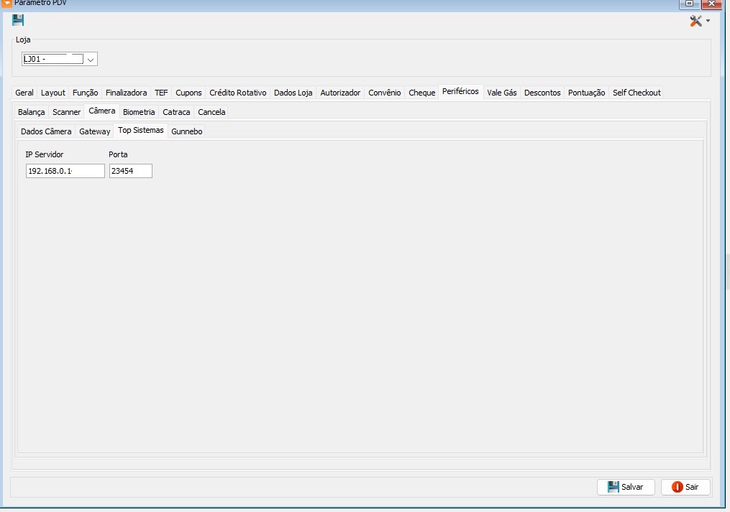Screen dimensions: 730x512
Task: Click the Sair exit button
Action: 685,487
